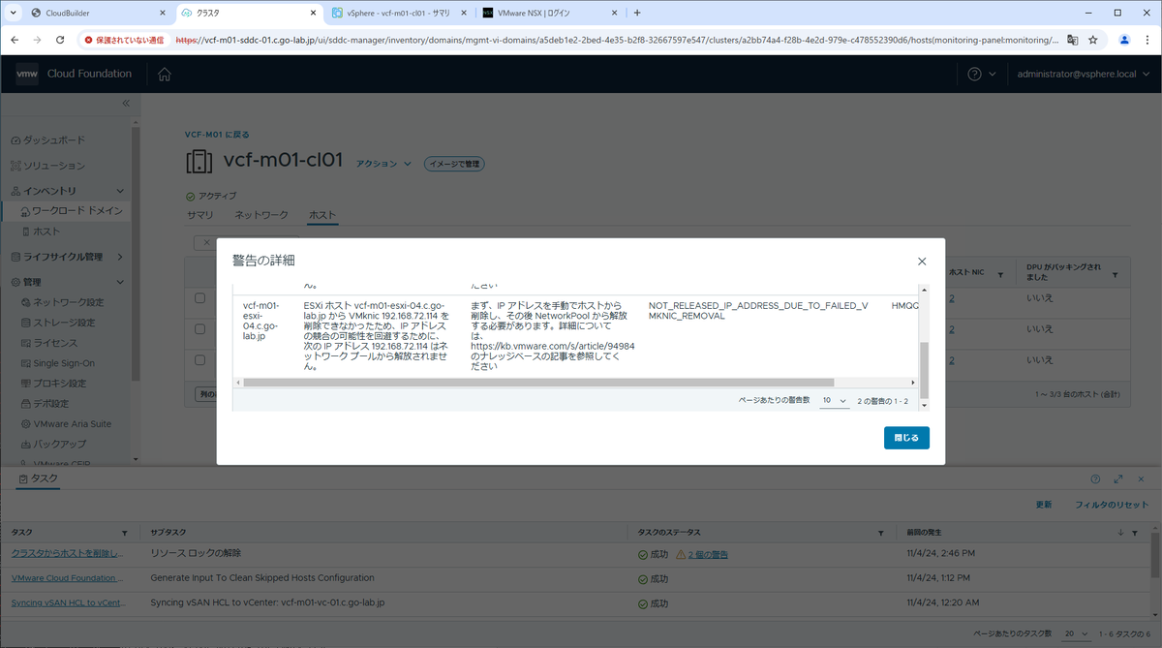1162x648 pixels.
Task: Open Single Sign-On in the sidebar
Action: [56, 363]
